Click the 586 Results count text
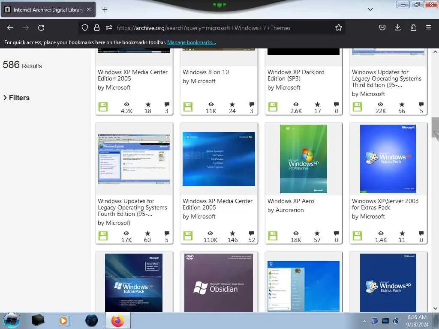This screenshot has width=439, height=329. [22, 65]
